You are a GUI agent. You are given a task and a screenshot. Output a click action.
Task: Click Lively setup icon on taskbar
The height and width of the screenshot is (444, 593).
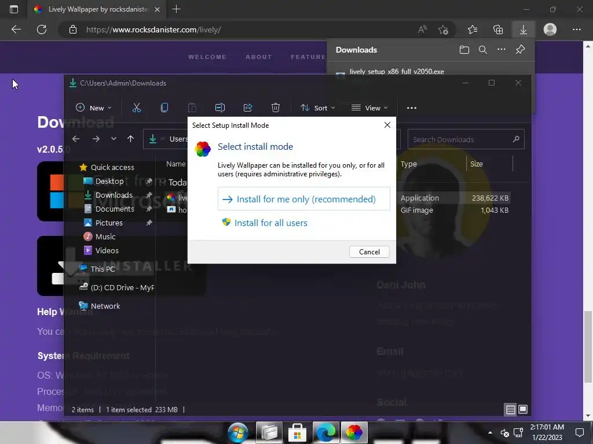tap(354, 432)
